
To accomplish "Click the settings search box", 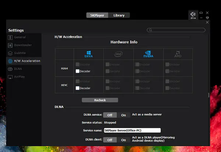I will [176, 30].
